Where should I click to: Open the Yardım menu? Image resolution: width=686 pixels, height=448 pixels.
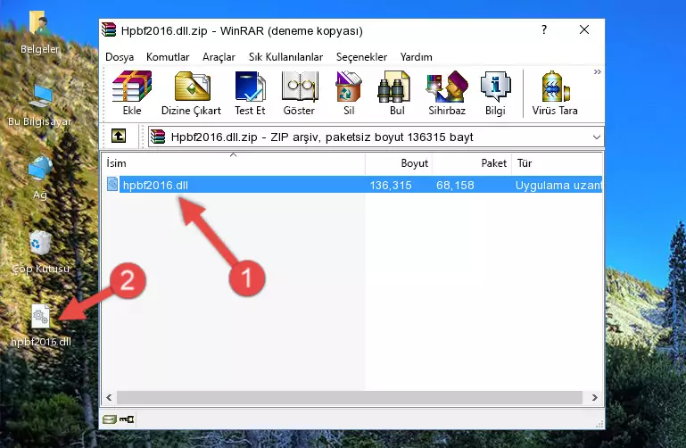point(416,57)
